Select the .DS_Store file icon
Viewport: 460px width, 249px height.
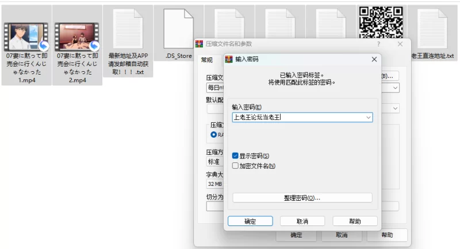178,29
